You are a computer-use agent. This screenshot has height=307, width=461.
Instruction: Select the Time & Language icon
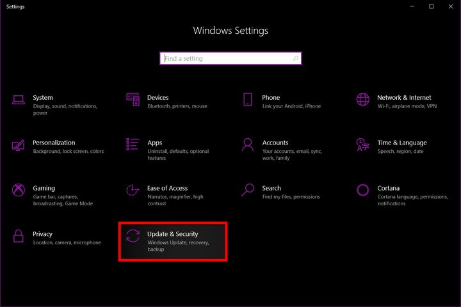point(362,145)
